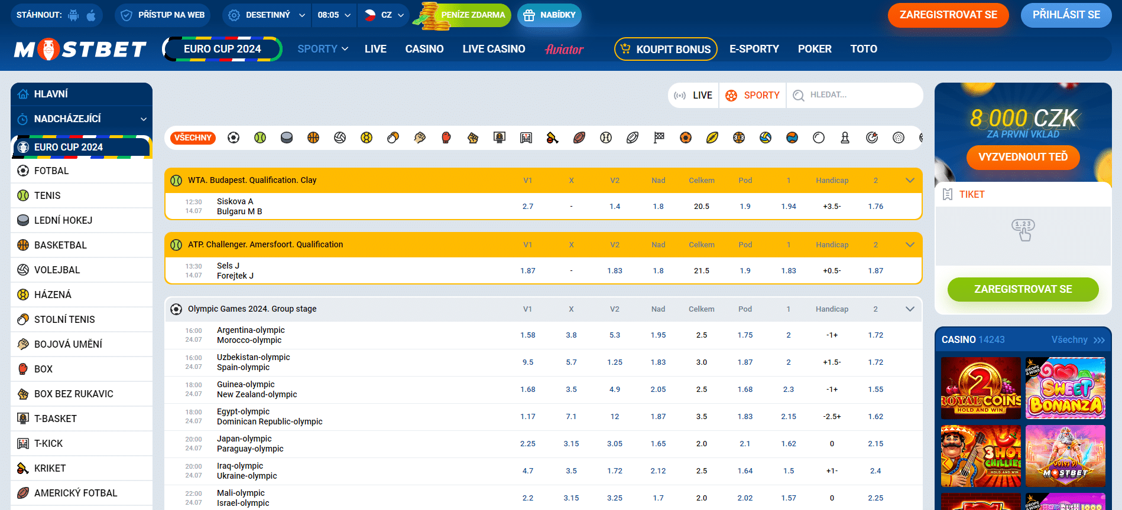1122x510 pixels.
Task: Filter by the checkered racing flag icon
Action: point(659,138)
